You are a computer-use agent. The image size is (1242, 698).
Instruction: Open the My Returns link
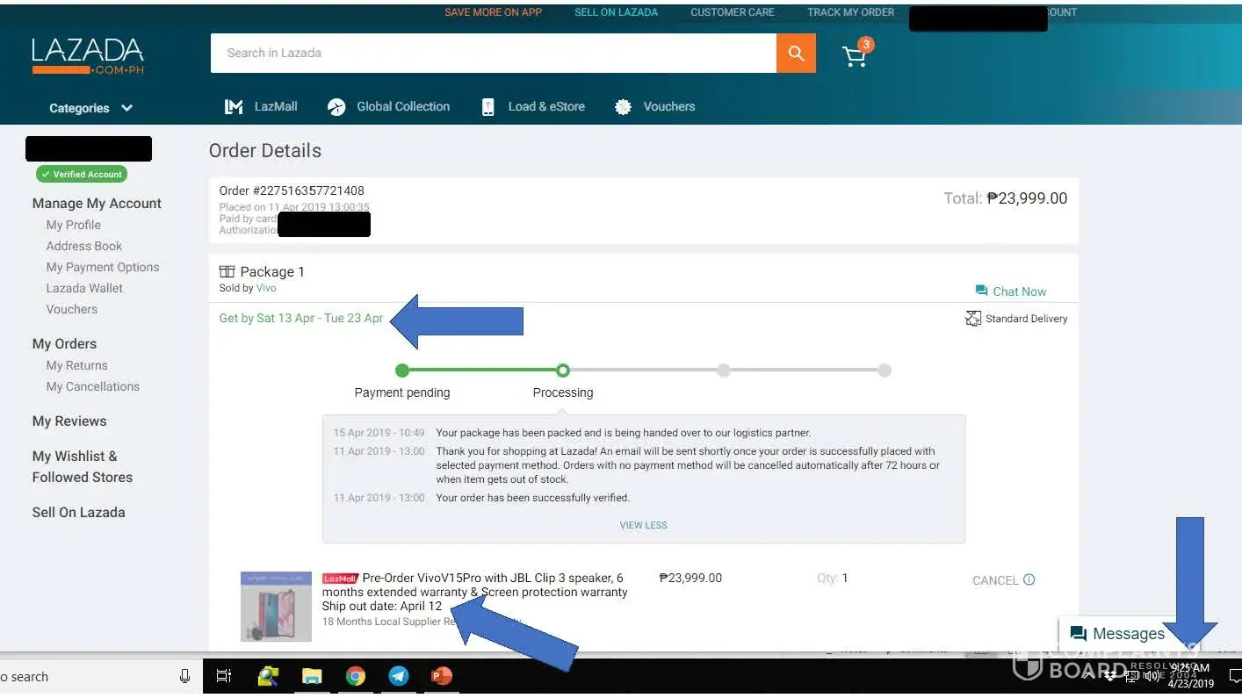tap(77, 365)
